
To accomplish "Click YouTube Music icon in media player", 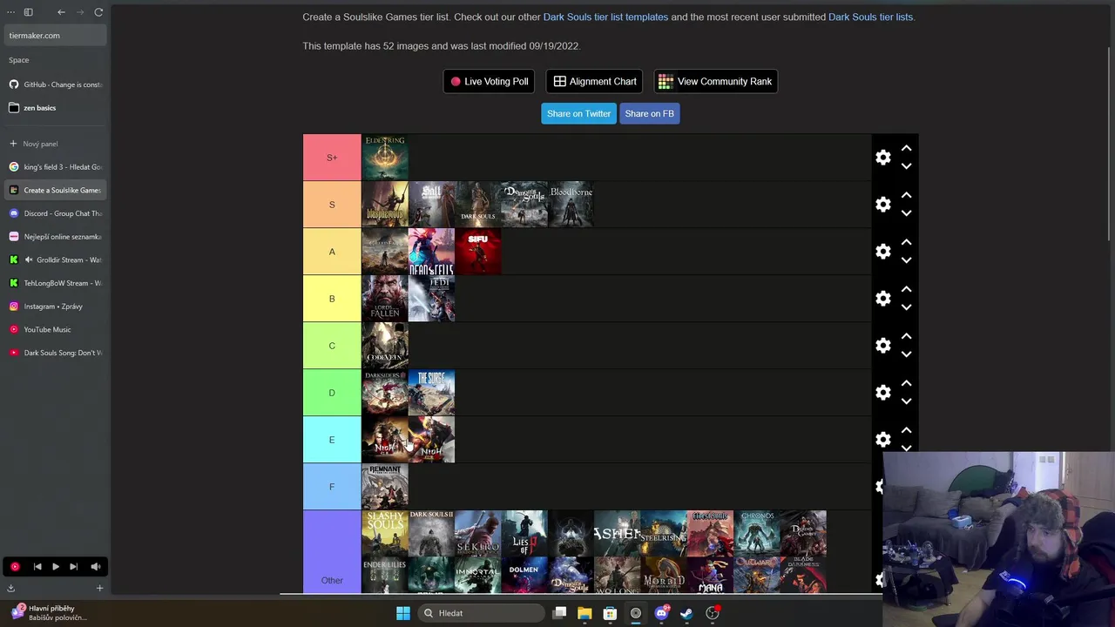I will tap(15, 566).
